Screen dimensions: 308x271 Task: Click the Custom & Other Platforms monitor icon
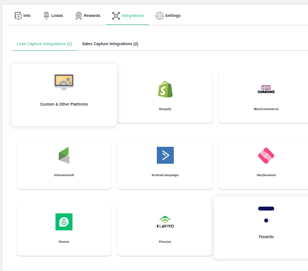[64, 82]
